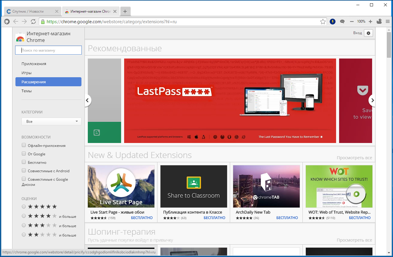Open Live Start Page - живые обои title

(x=117, y=212)
